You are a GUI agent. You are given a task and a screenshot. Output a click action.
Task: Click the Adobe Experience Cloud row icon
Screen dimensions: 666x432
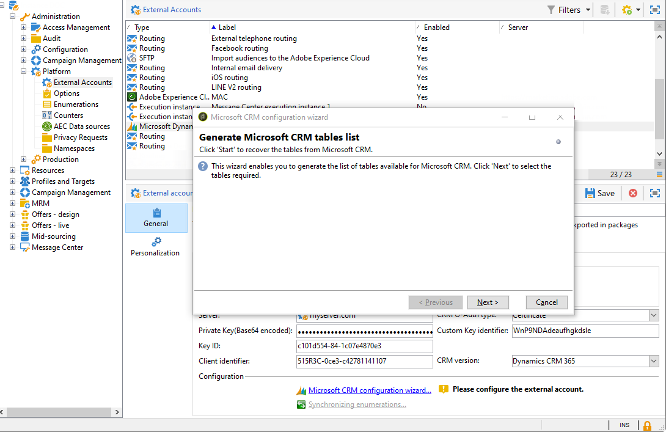pyautogui.click(x=132, y=97)
